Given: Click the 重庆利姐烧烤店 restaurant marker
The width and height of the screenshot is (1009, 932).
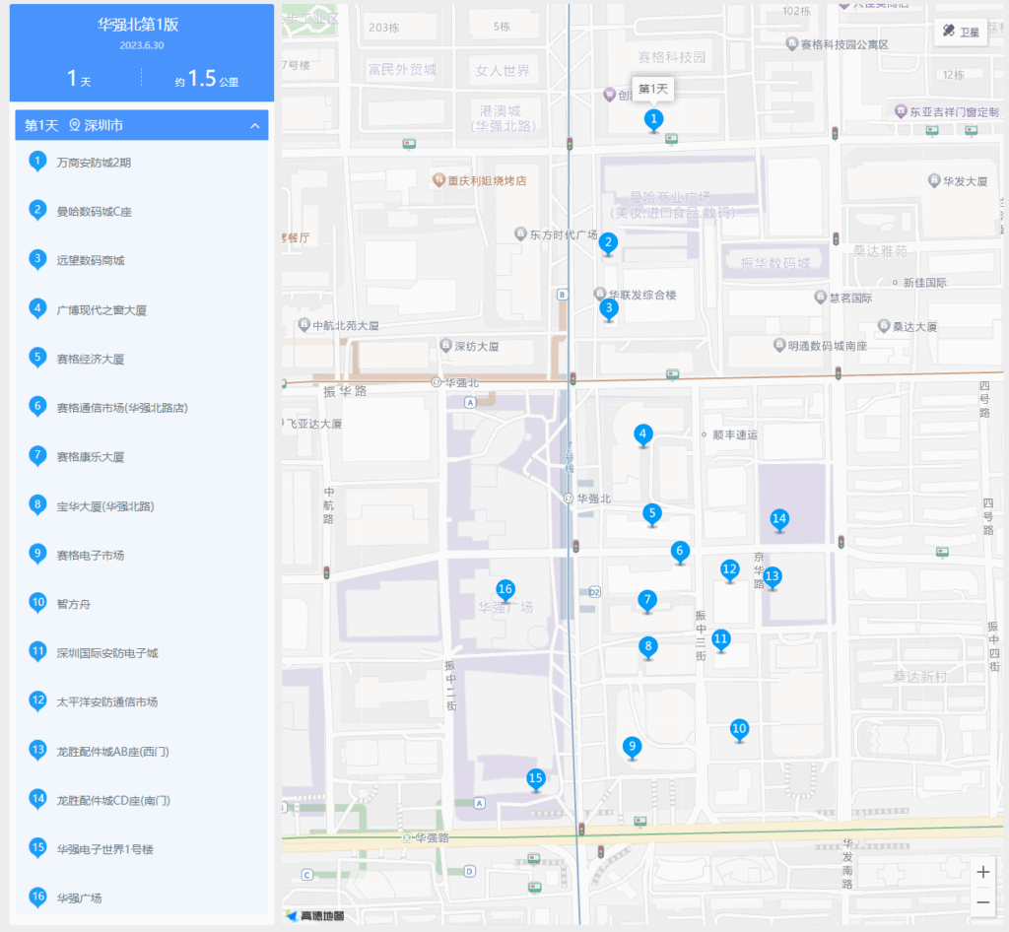Looking at the screenshot, I should pos(438,180).
